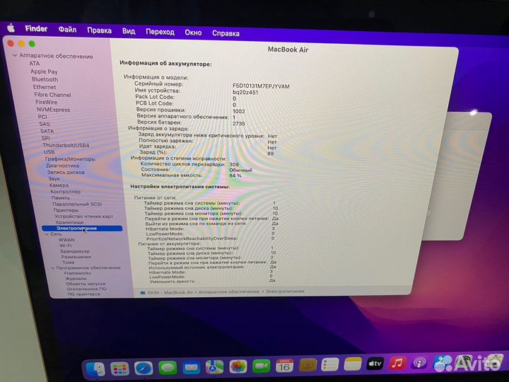Collapse the Программное обеспечение section
The height and width of the screenshot is (382, 509).
tap(52, 268)
